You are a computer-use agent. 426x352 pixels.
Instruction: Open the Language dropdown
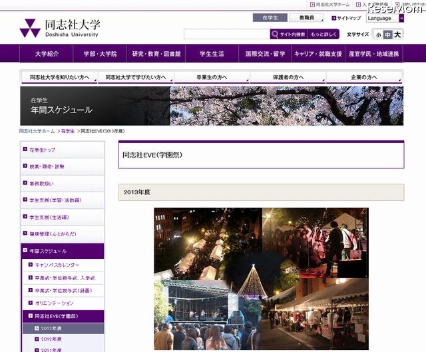(x=385, y=18)
